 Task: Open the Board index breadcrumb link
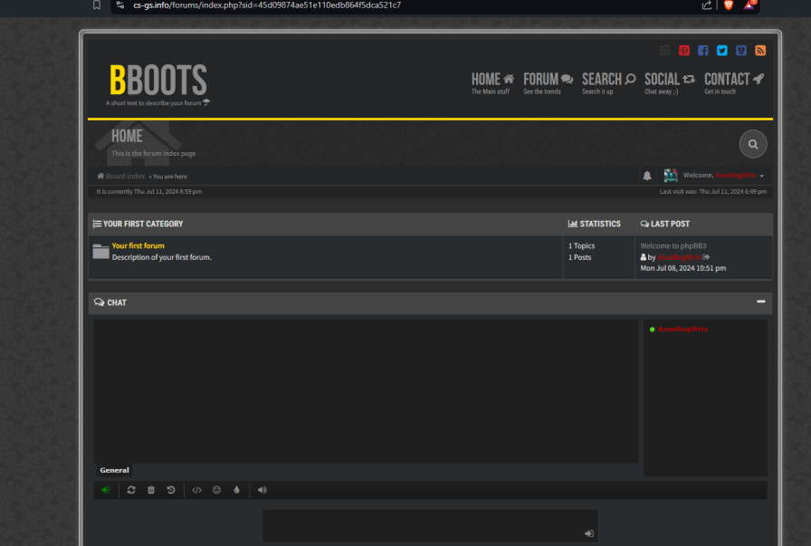125,176
